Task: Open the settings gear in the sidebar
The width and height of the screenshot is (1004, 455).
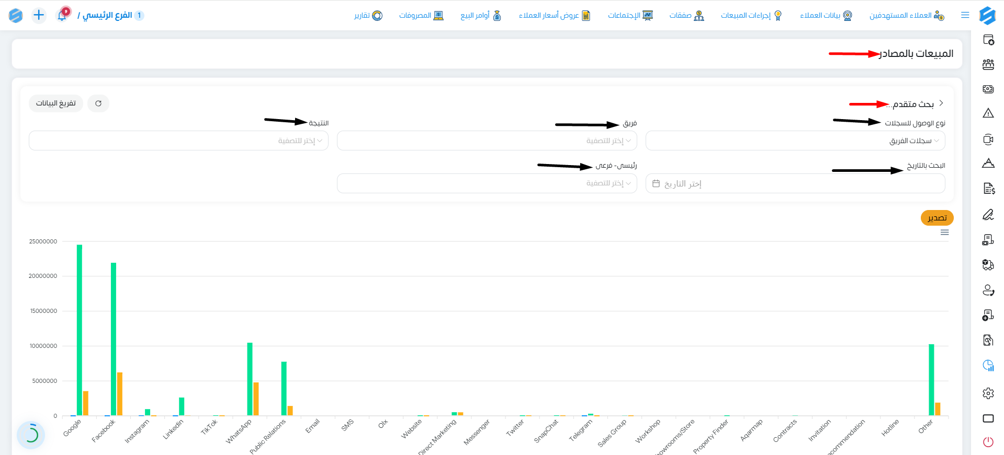Action: [x=988, y=393]
